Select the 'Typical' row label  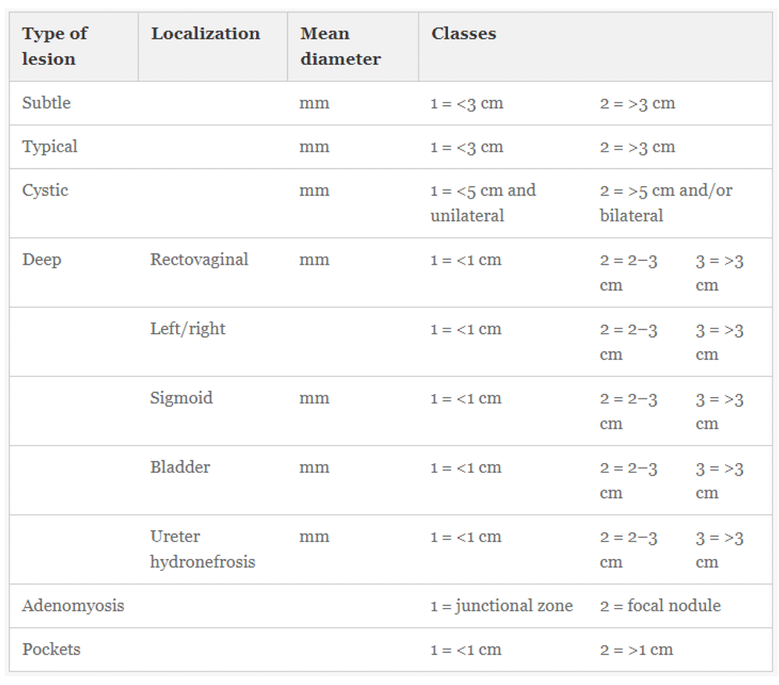pyautogui.click(x=50, y=147)
